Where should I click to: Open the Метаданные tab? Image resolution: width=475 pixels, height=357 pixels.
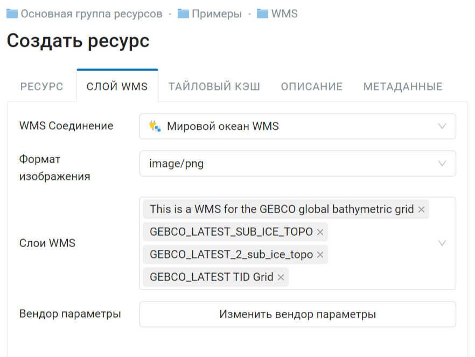coord(403,87)
